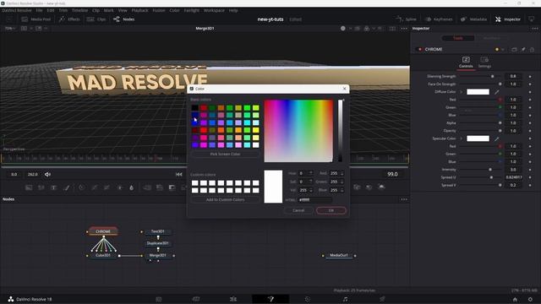This screenshot has width=541, height=304.
Task: Add a Text+ node from toolbar
Action: 54,187
